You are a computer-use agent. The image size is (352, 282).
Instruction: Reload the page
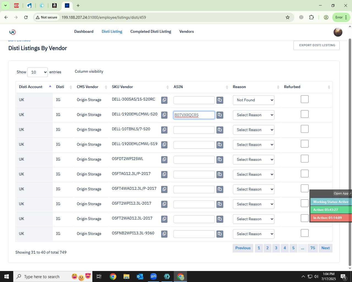coord(26,17)
